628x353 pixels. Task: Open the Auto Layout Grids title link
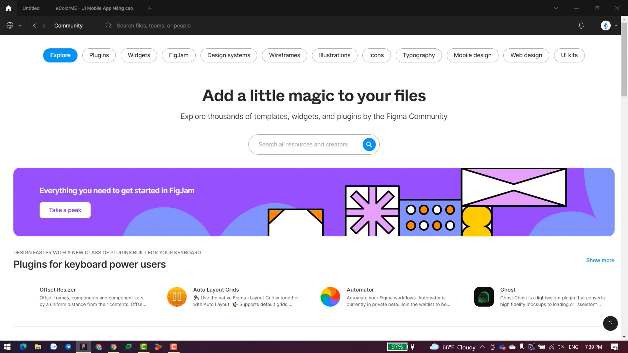tap(216, 290)
